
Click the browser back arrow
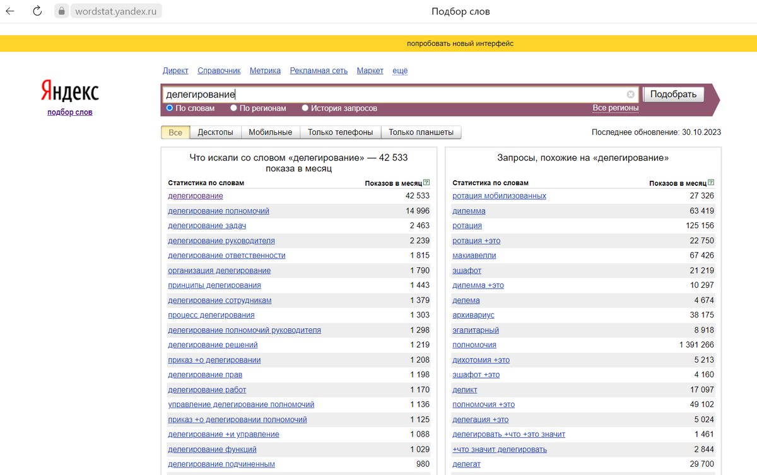10,11
